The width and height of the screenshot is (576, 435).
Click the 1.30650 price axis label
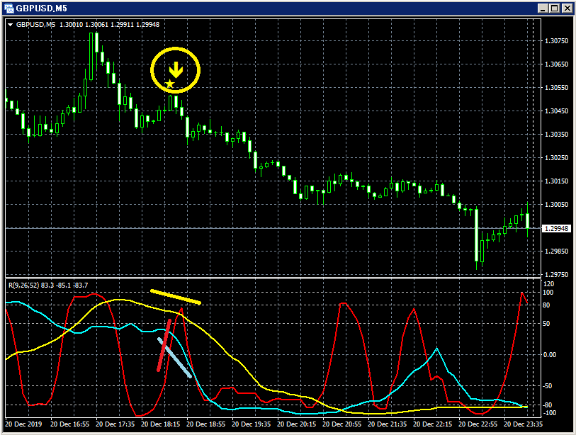click(557, 64)
